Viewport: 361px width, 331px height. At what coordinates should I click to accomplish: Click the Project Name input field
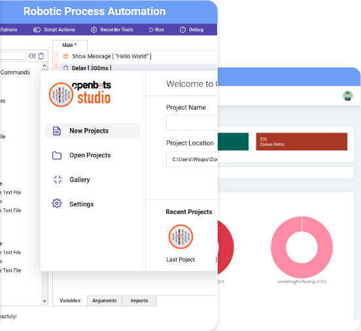[192, 123]
